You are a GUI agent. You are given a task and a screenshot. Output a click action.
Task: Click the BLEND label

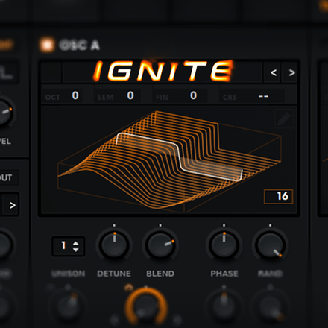coord(160,274)
